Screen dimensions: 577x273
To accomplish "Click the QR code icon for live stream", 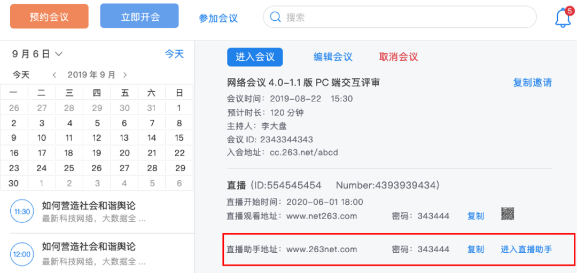I will click(x=508, y=214).
